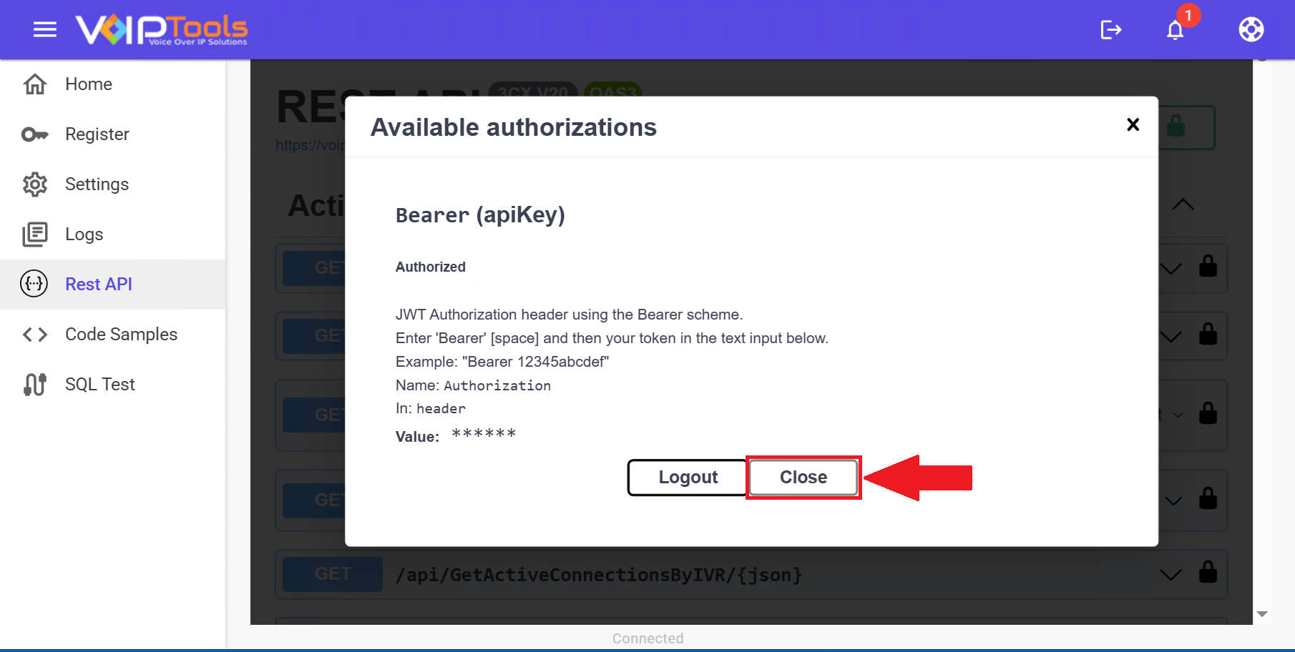Click the logout icon in the header
This screenshot has height=652, width=1295.
1110,29
